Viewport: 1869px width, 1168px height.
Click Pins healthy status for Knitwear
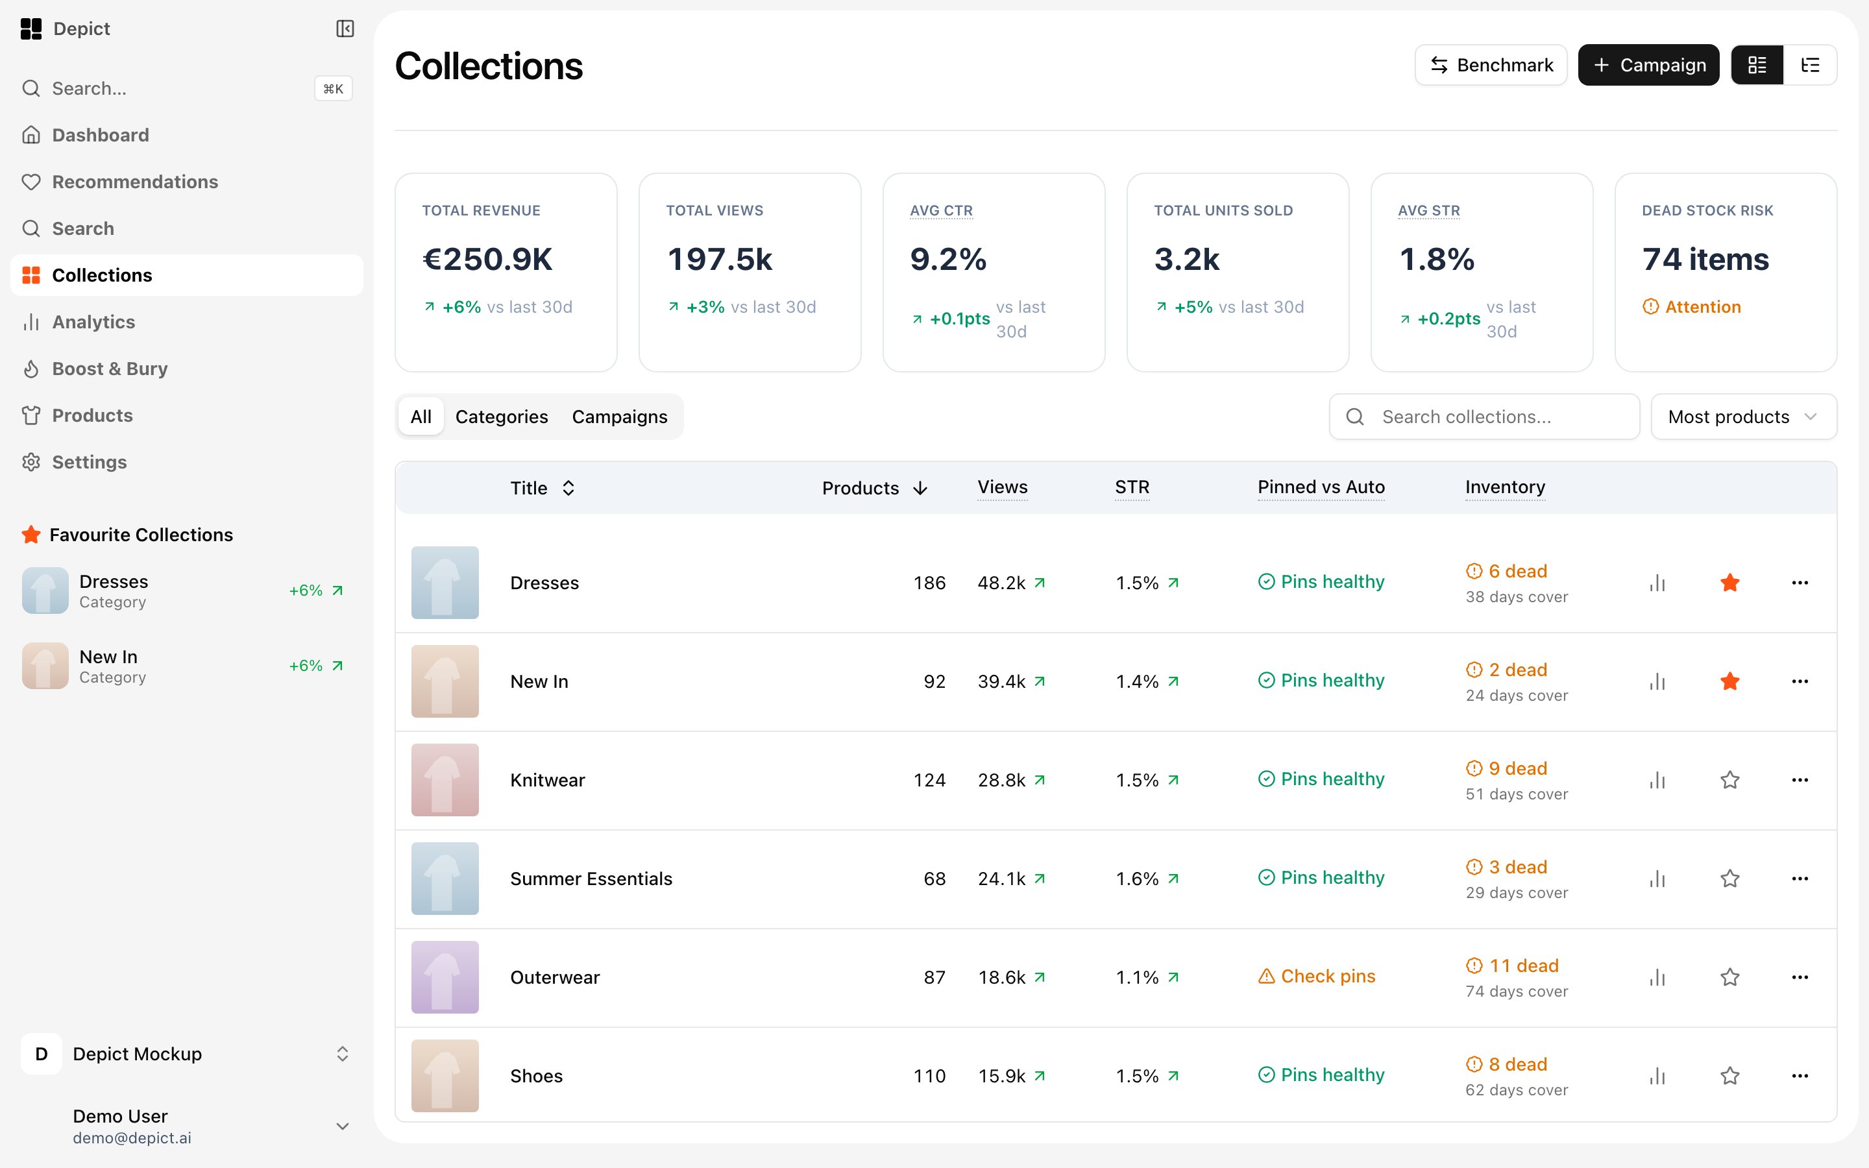point(1321,779)
